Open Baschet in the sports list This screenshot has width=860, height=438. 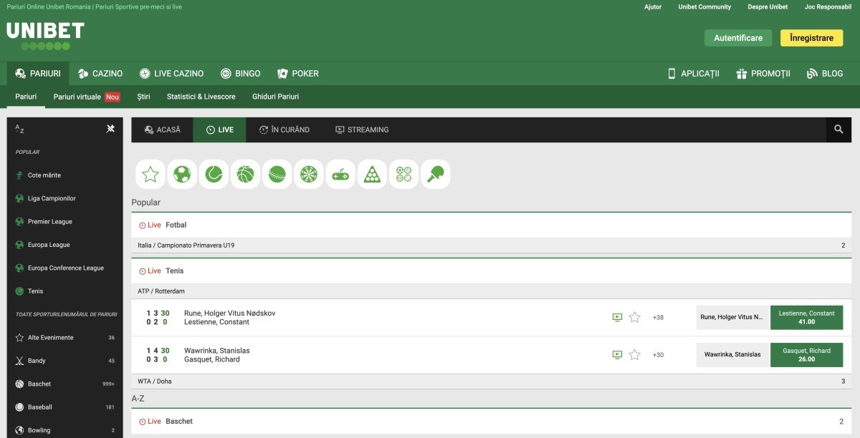pos(64,384)
